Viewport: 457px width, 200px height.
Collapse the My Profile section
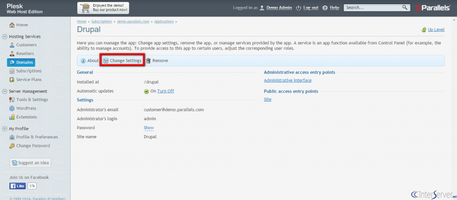click(x=4, y=129)
